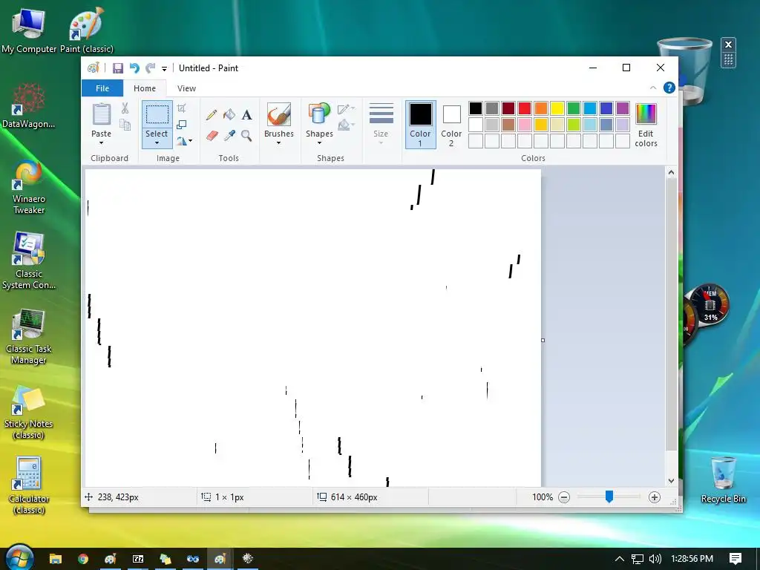Image resolution: width=760 pixels, height=570 pixels.
Task: Click the vertical scrollbar down arrow
Action: (671, 481)
